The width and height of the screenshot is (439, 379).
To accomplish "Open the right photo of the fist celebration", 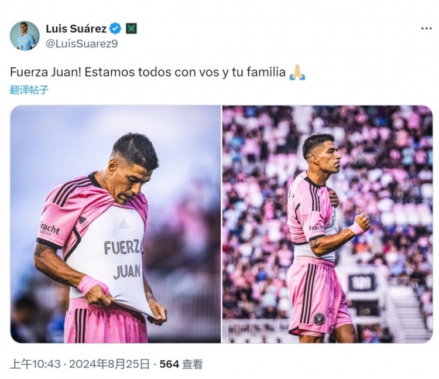I will (328, 224).
